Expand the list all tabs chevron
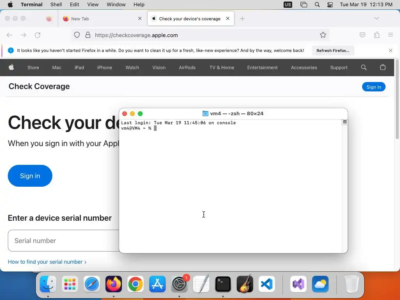Image resolution: width=400 pixels, height=300 pixels. (377, 18)
